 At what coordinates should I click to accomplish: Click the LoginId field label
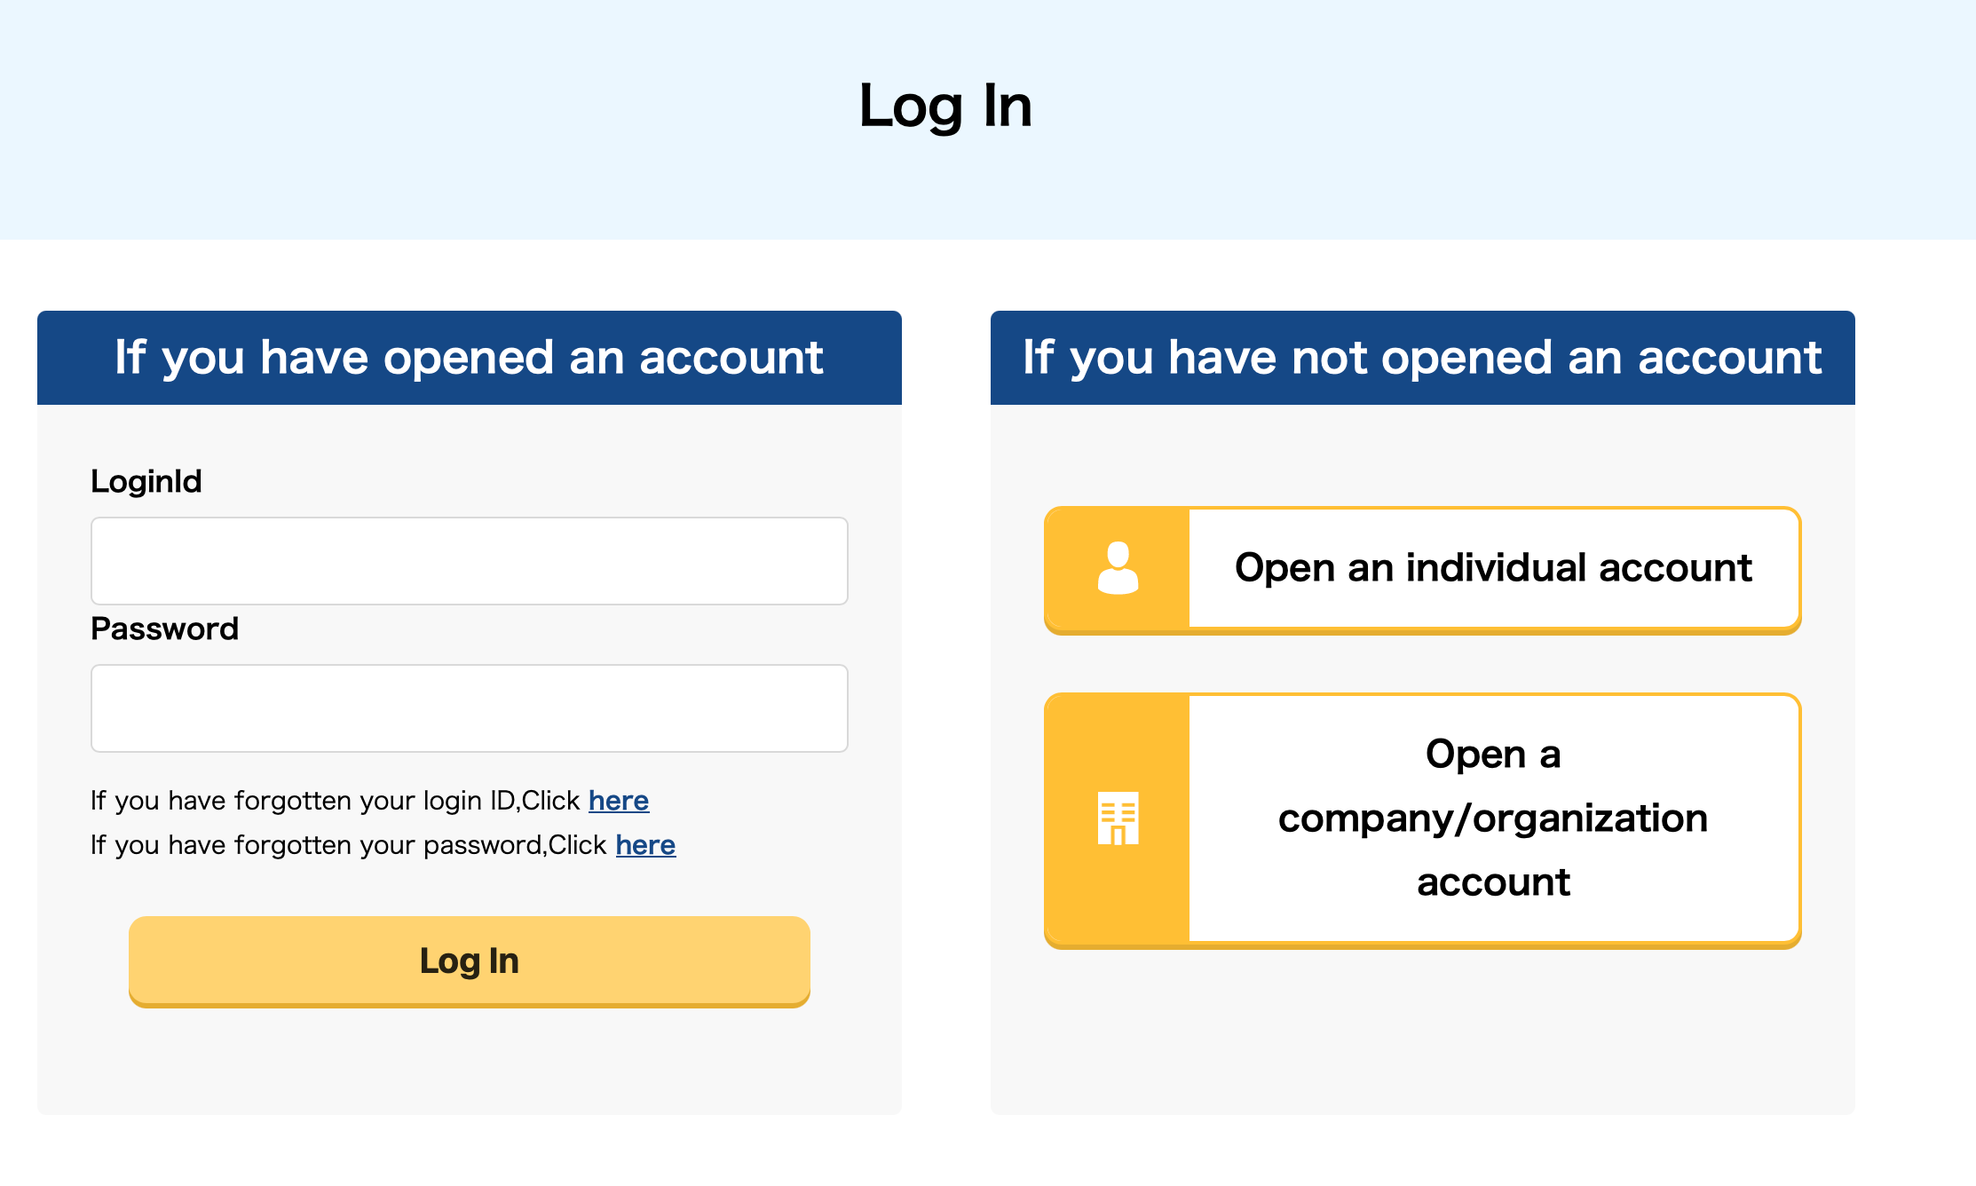click(146, 481)
